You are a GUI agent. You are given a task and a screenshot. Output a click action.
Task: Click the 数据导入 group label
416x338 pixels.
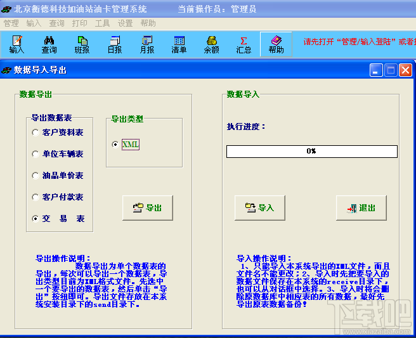[243, 94]
